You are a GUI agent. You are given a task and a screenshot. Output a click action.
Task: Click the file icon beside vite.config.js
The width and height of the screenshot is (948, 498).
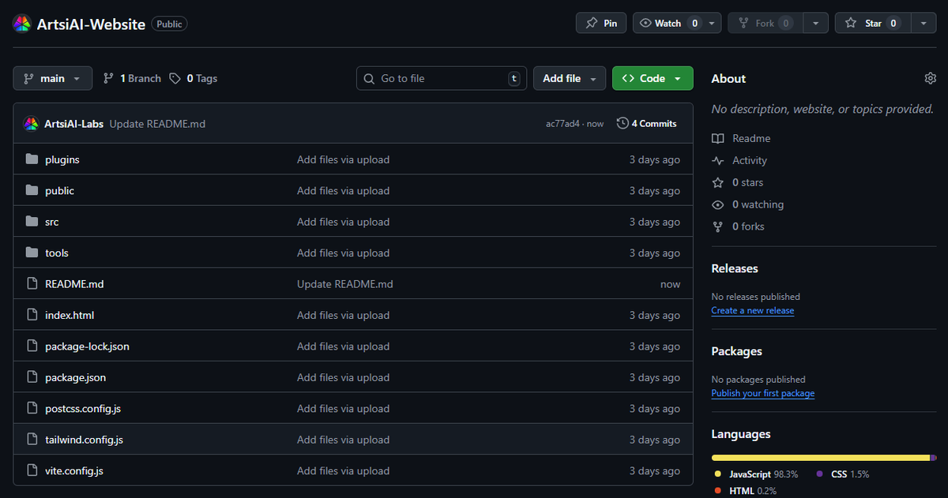click(x=32, y=470)
